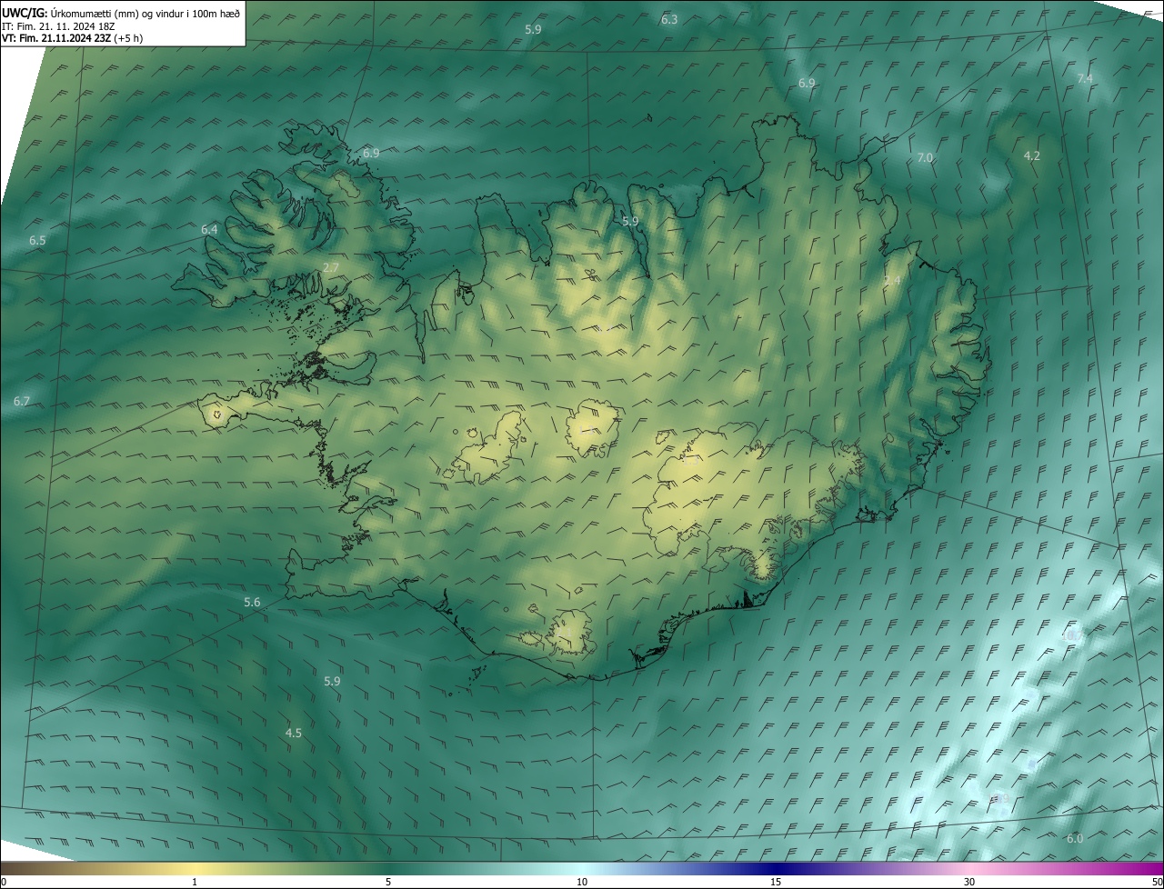
Task: Click the IT initialization time line
Action: point(60,26)
